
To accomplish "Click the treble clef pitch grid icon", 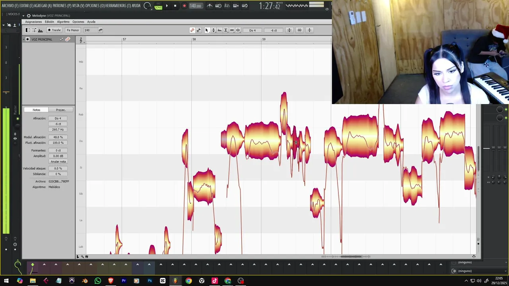I will click(x=81, y=40).
